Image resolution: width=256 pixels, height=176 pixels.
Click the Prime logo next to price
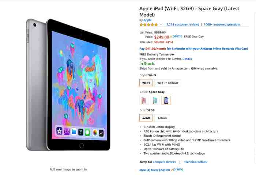pyautogui.click(x=176, y=36)
